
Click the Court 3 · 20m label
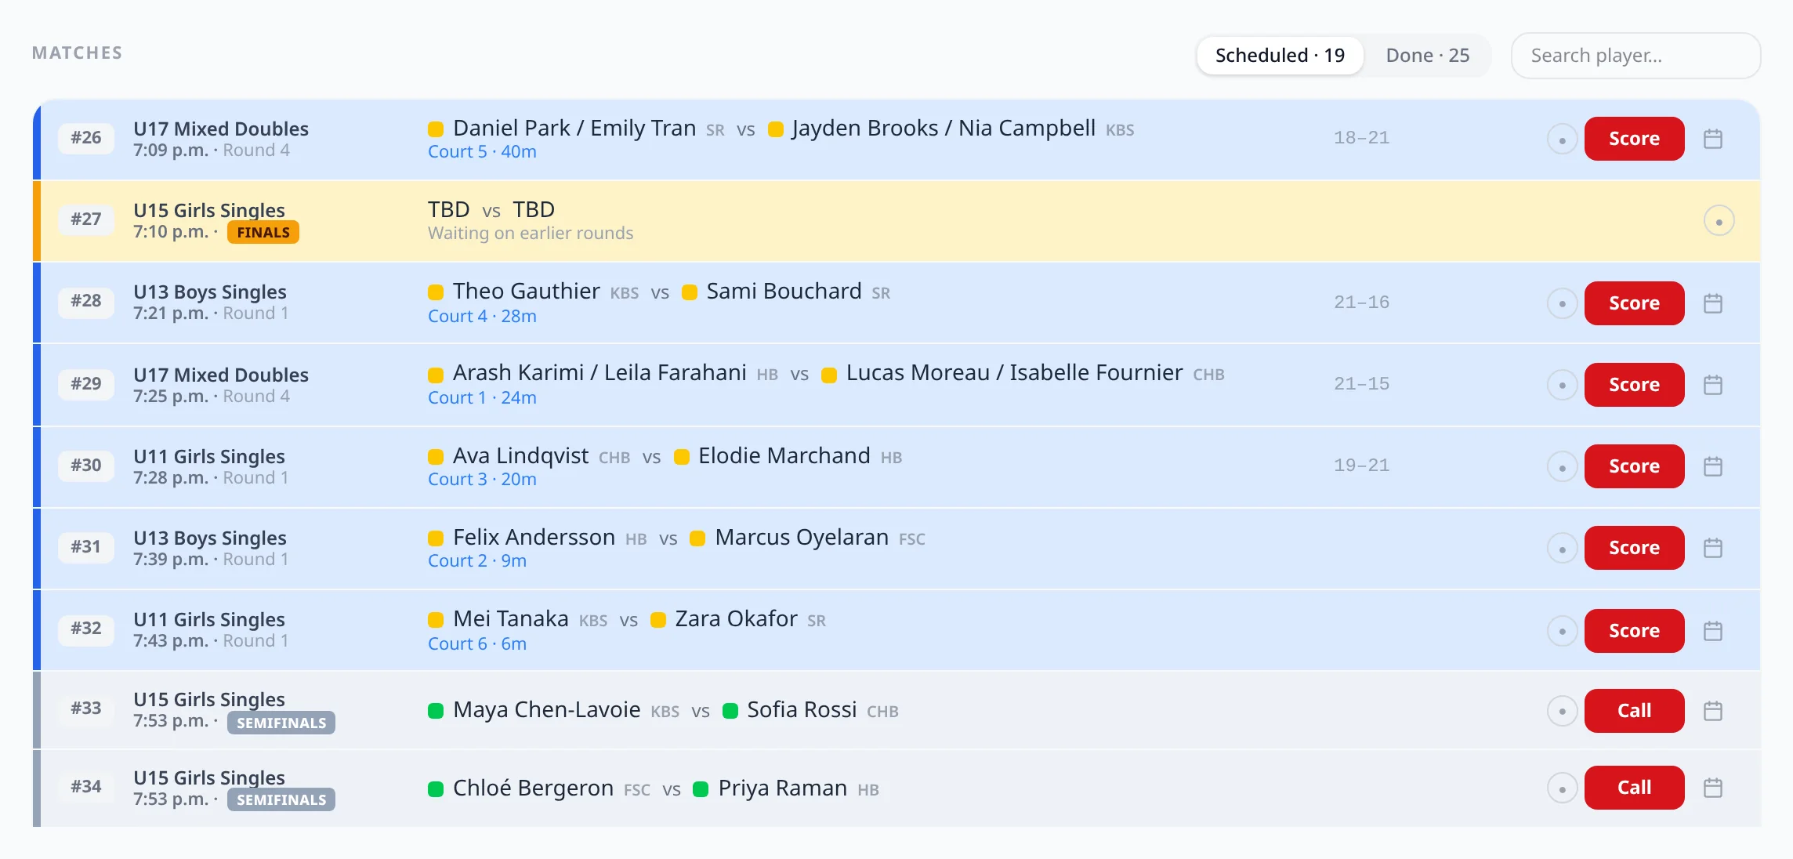pos(482,480)
